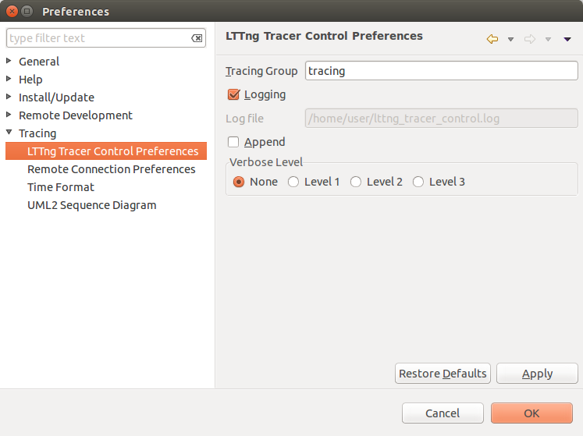The width and height of the screenshot is (583, 436).
Task: Select the None verbose level
Action: pyautogui.click(x=240, y=182)
